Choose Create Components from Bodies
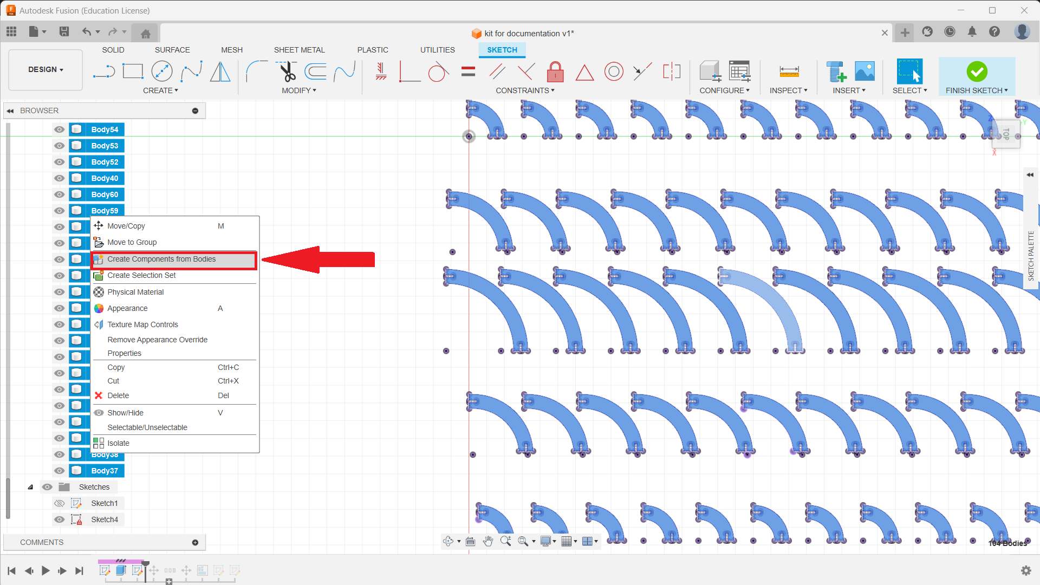1040x585 pixels. coord(161,259)
